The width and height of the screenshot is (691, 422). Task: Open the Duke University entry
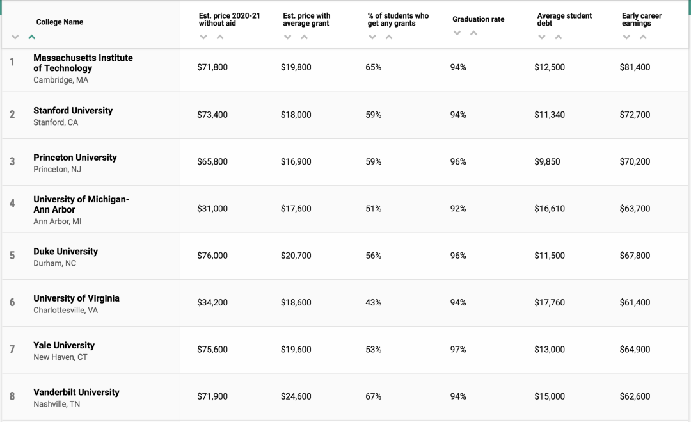(x=65, y=251)
